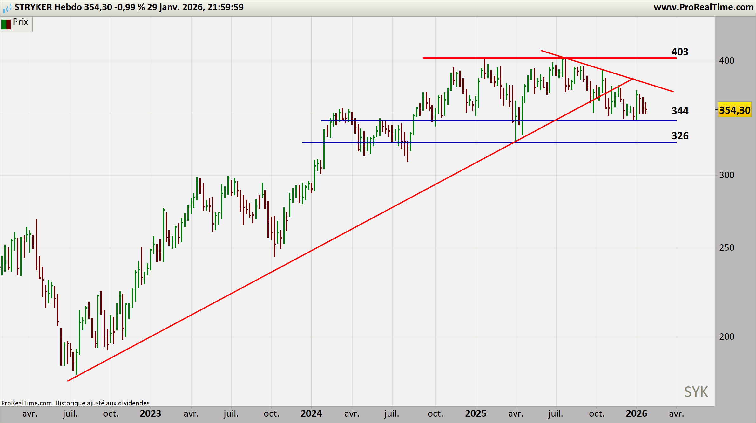Image resolution: width=756 pixels, height=423 pixels.
Task: Click the green-red Prix color swatch
Action: point(6,24)
